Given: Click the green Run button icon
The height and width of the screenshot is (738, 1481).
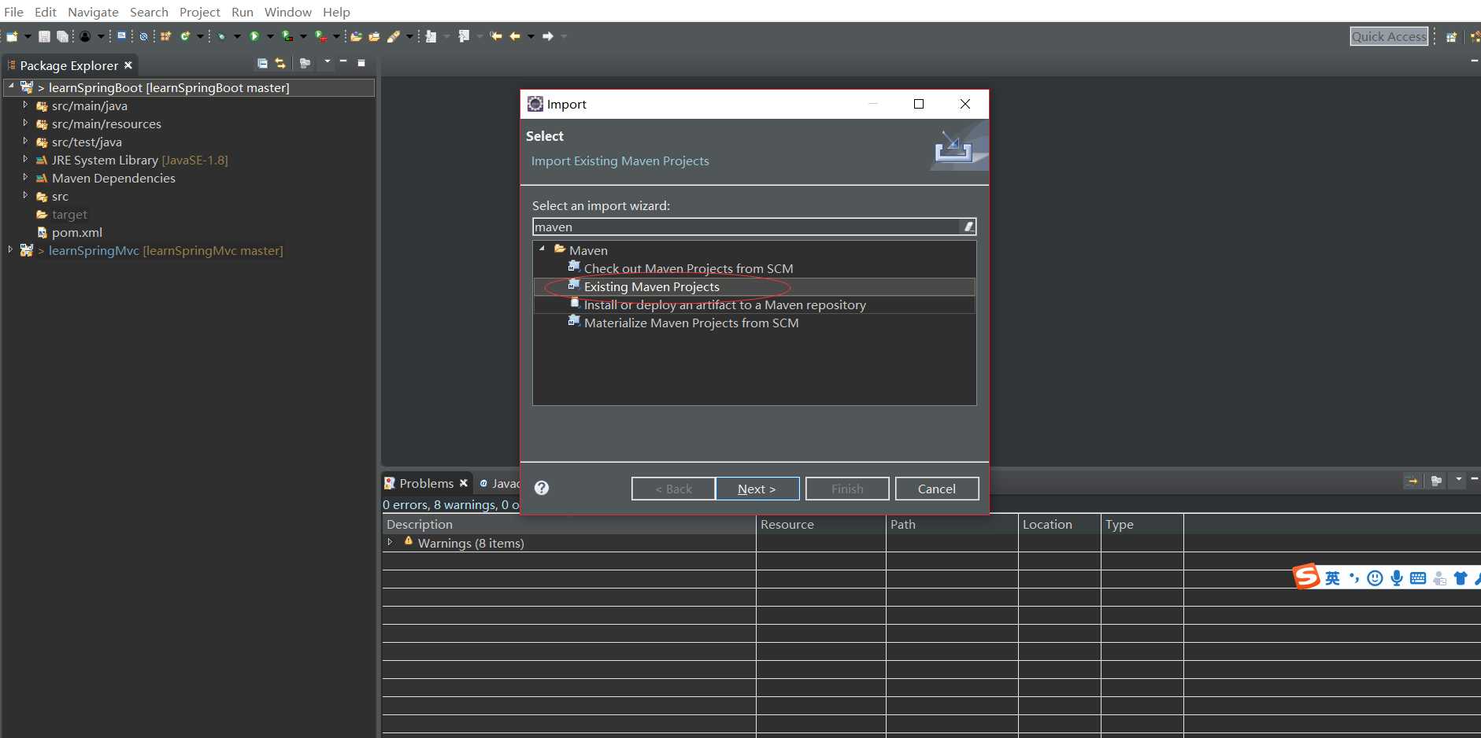Looking at the screenshot, I should tap(254, 36).
